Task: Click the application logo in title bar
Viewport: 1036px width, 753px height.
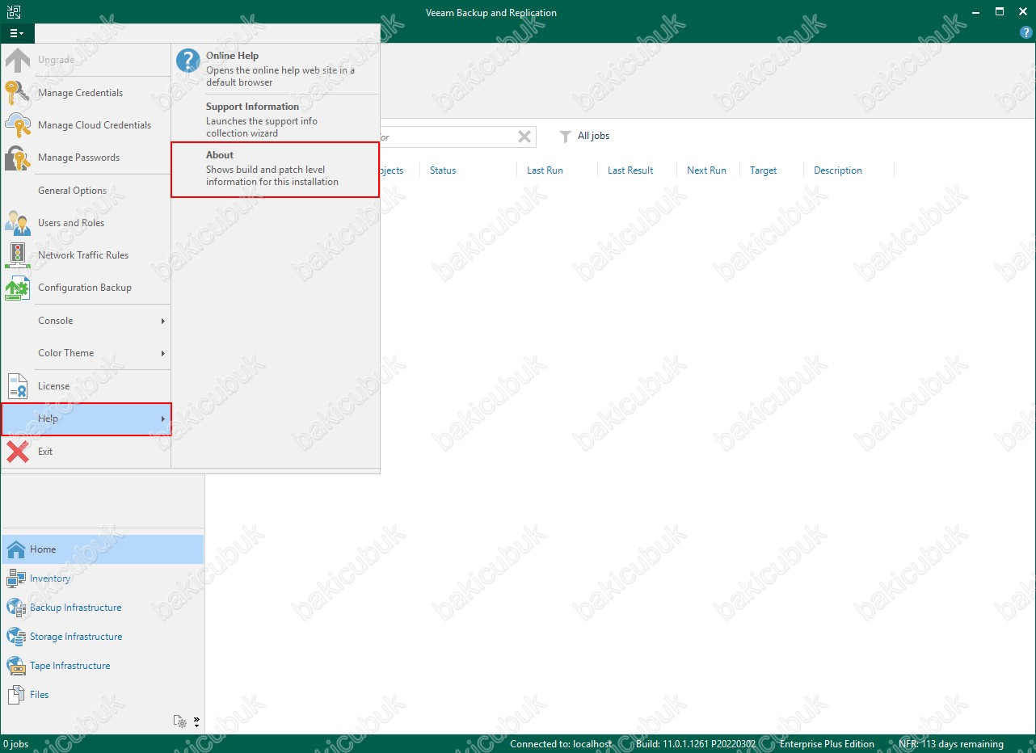Action: pyautogui.click(x=14, y=12)
